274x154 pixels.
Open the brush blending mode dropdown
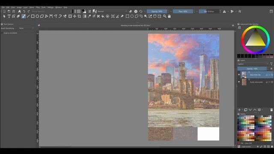tap(112, 12)
